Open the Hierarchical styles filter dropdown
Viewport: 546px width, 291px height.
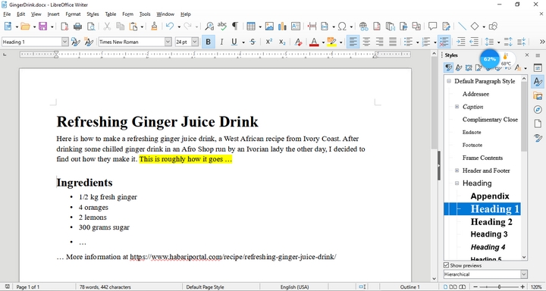[x=524, y=274]
